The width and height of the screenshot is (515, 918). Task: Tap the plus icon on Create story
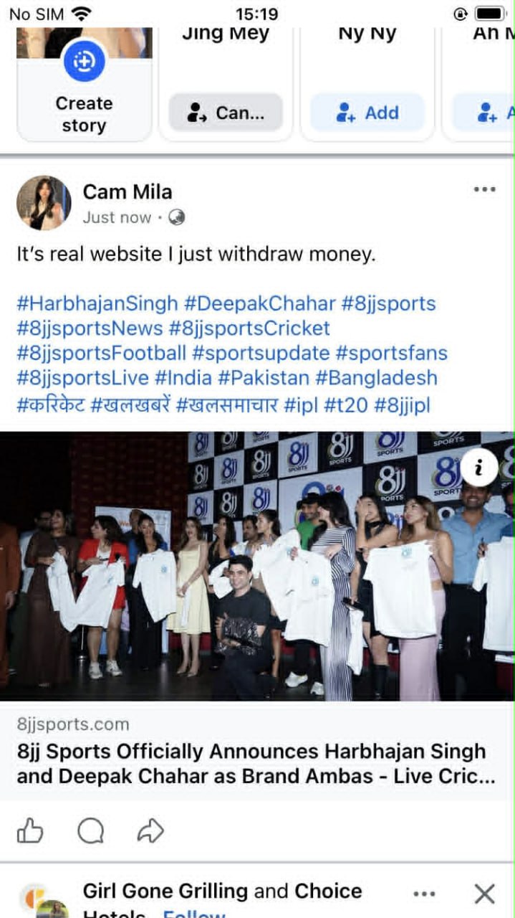[85, 60]
